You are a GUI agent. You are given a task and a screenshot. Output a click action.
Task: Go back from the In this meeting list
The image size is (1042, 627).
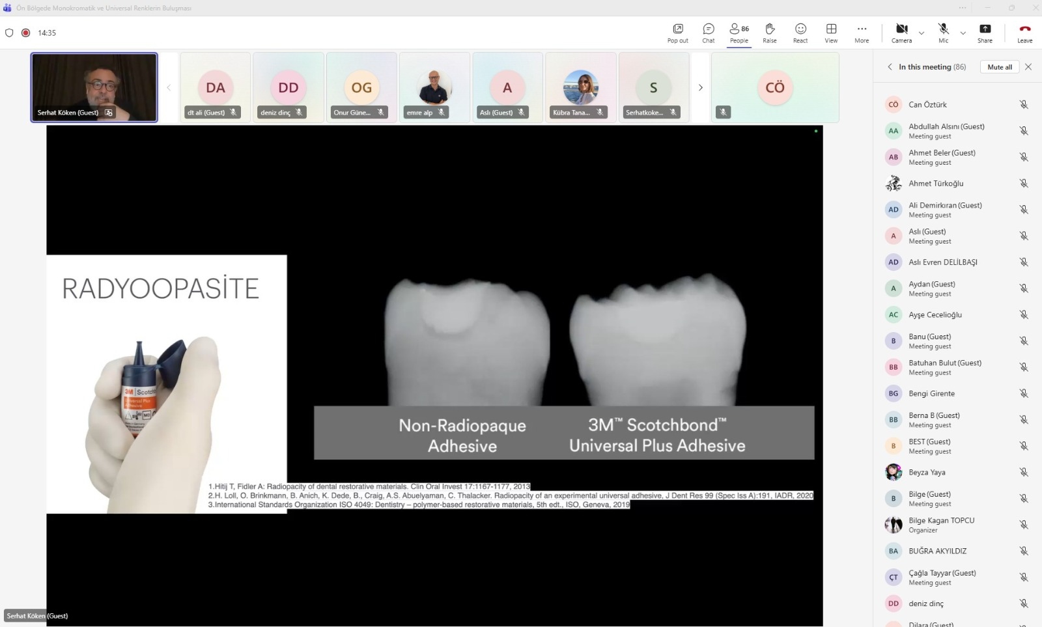pyautogui.click(x=890, y=67)
